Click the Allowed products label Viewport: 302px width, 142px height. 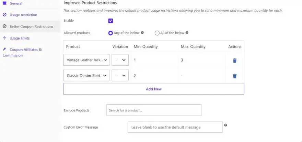point(77,33)
